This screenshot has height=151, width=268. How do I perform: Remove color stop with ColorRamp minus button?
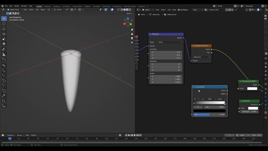198,99
